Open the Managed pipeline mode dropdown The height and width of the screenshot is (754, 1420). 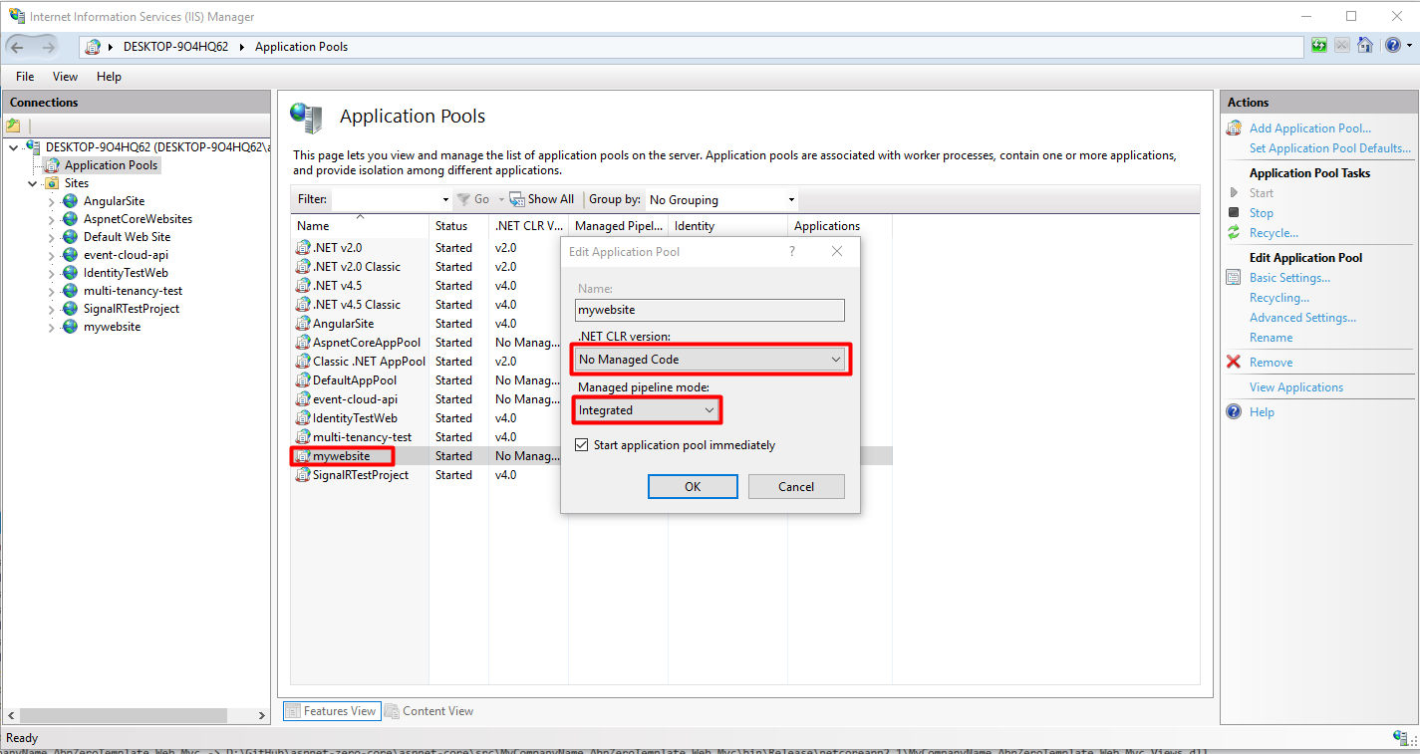648,410
